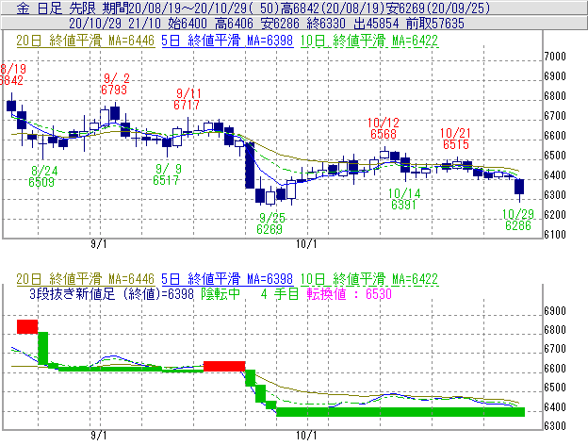This screenshot has height=446, width=588.
Task: Click the 4 手目 text
Action: coord(280,293)
